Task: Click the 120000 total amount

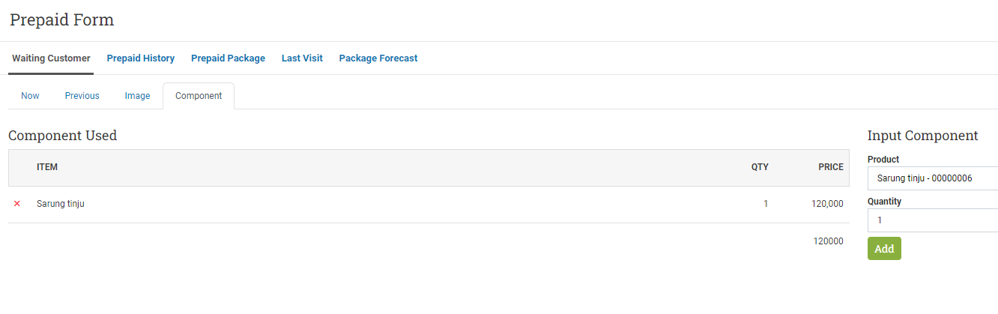Action: [829, 241]
